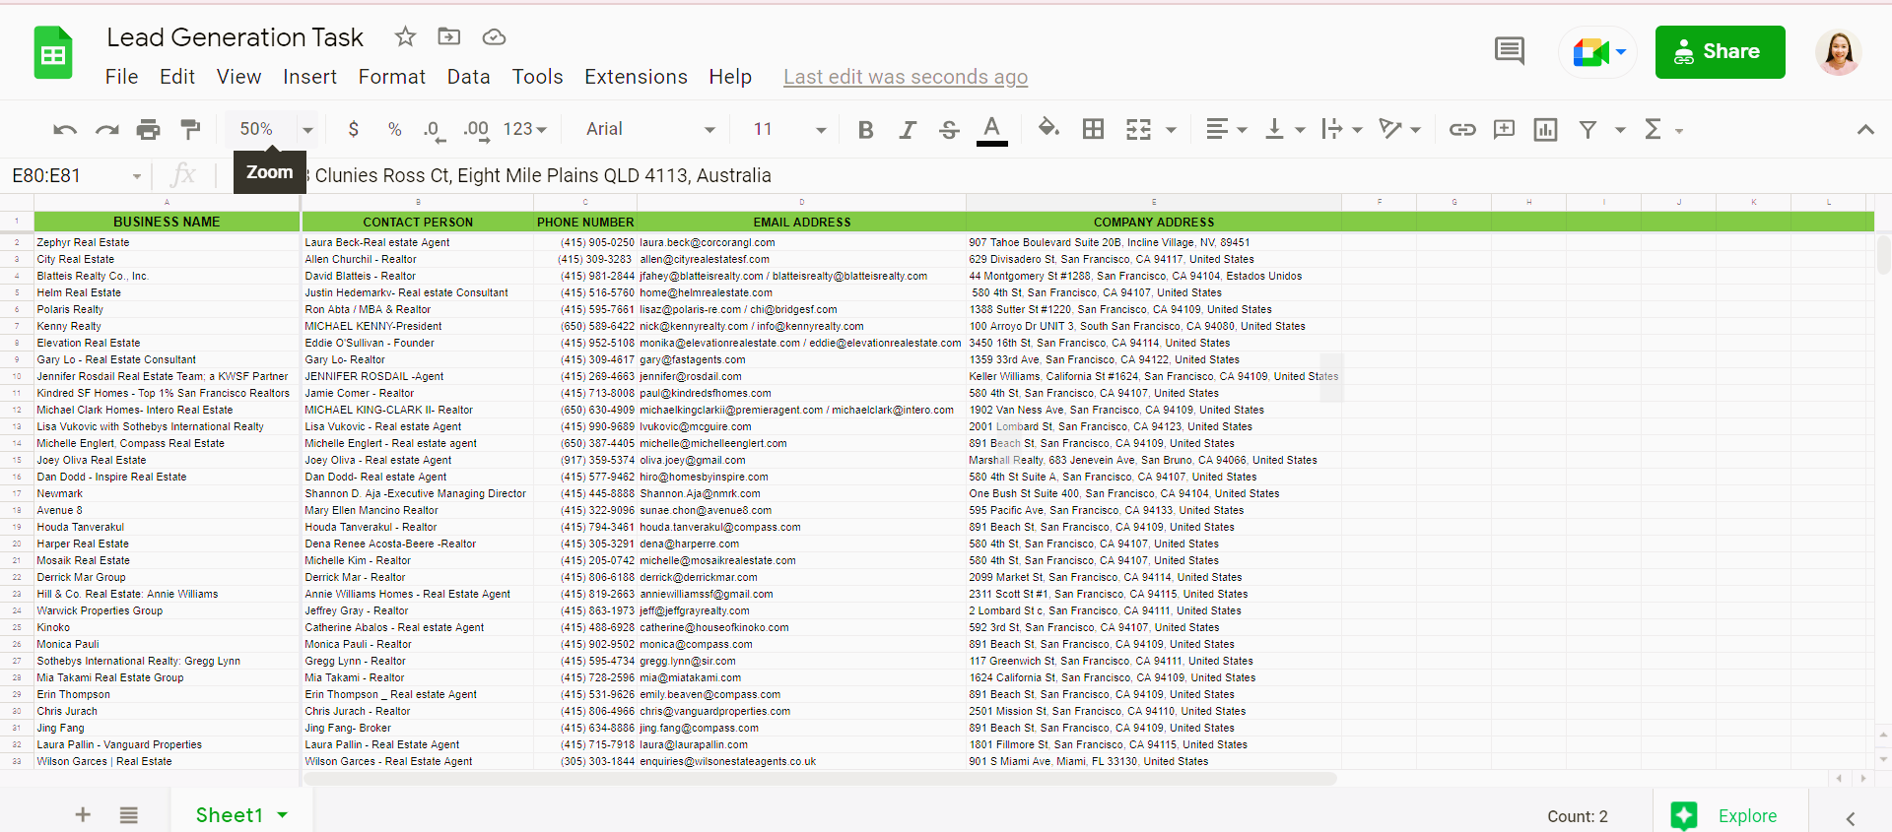Activate the paint format roller

click(190, 129)
